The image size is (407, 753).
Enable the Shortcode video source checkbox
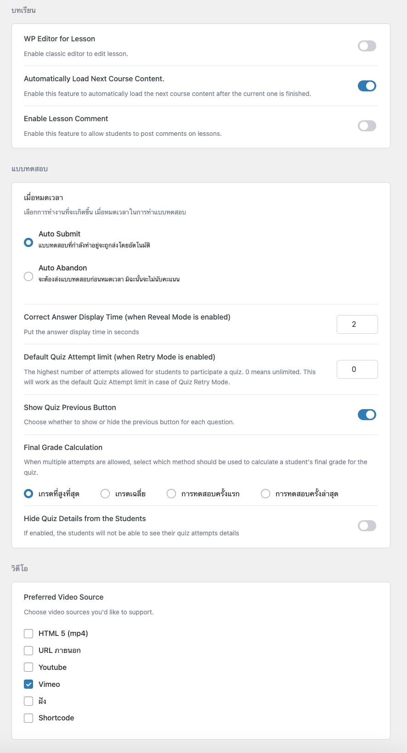pyautogui.click(x=28, y=718)
